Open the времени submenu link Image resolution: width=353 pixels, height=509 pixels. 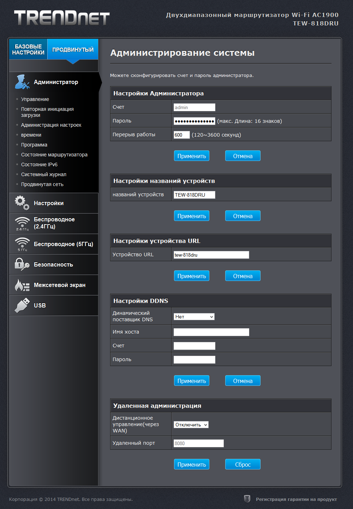tap(31, 135)
